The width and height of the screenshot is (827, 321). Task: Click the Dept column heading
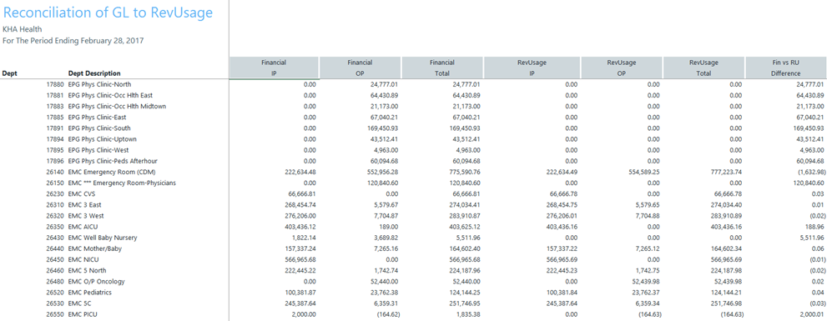10,73
